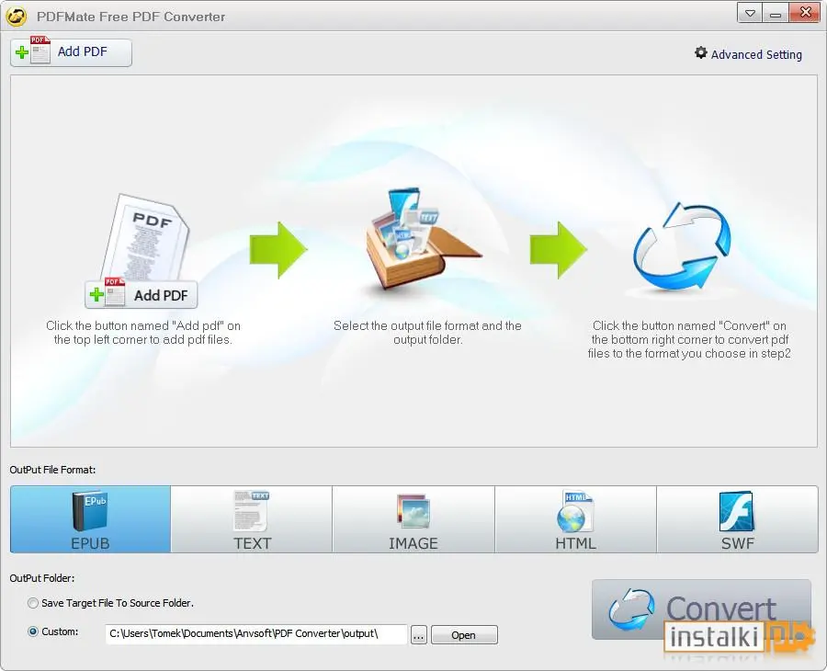Select IMAGE output format
This screenshot has width=827, height=671.
[413, 519]
